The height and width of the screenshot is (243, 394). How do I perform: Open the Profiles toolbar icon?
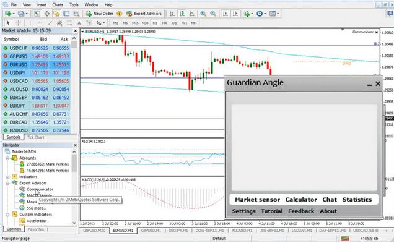(x=21, y=14)
